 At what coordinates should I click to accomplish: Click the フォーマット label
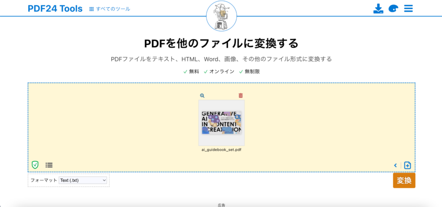[x=44, y=180]
